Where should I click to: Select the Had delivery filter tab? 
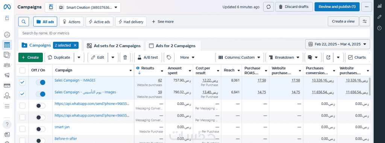pyautogui.click(x=131, y=21)
